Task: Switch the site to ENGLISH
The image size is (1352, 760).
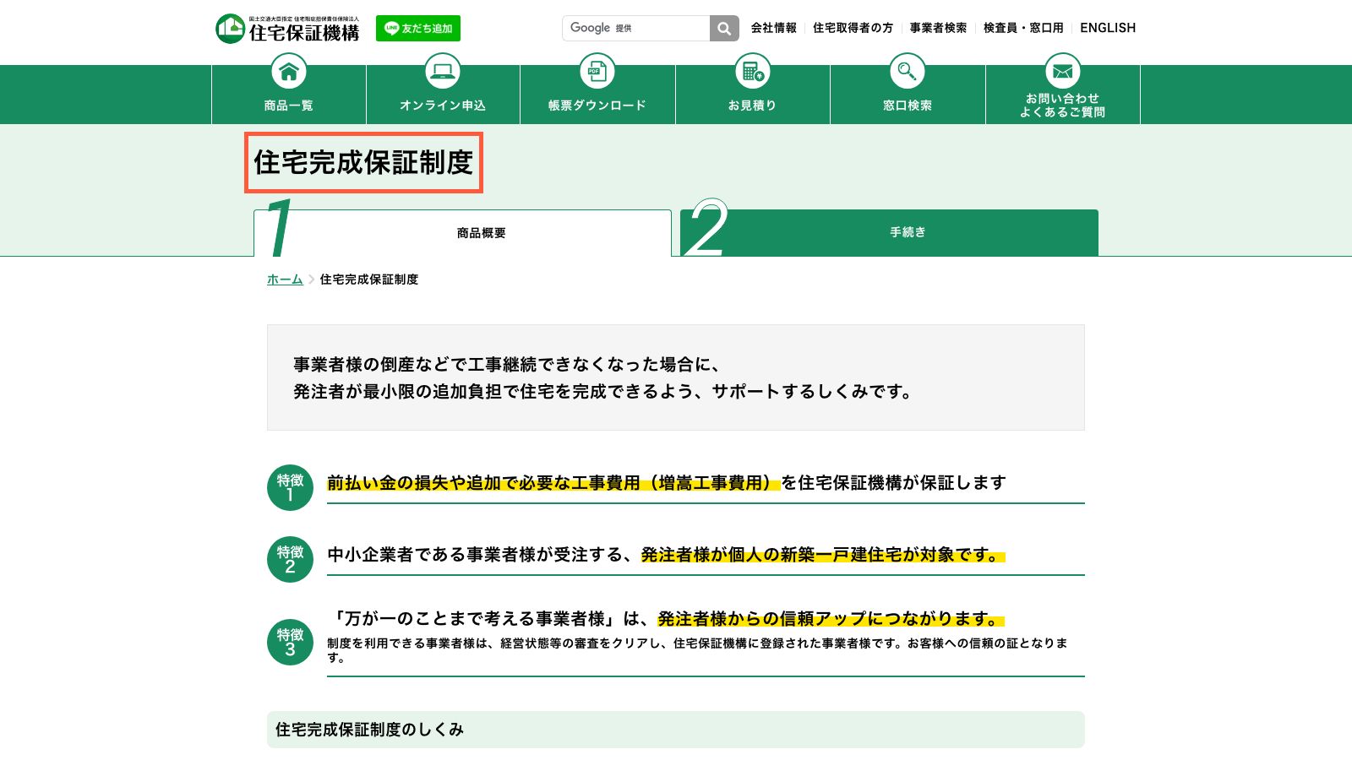Action: pos(1108,28)
